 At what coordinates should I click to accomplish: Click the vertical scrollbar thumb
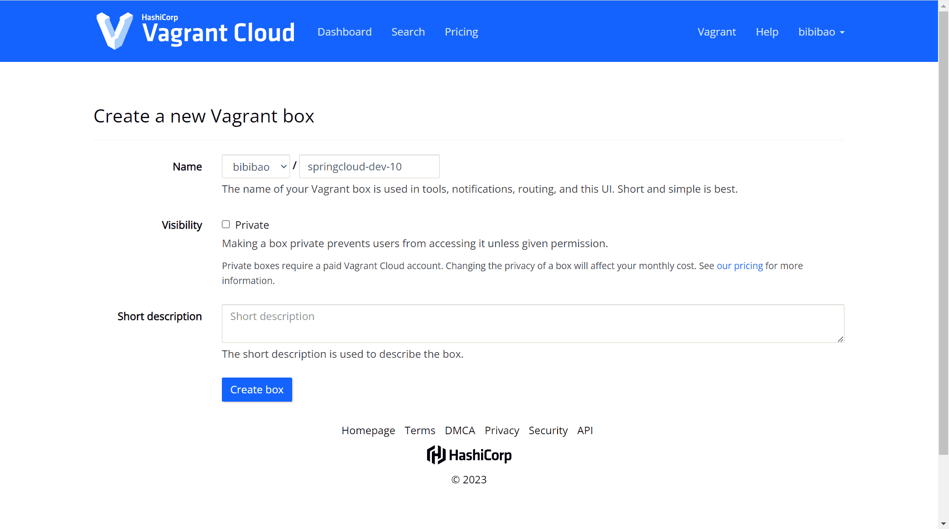coord(943,233)
